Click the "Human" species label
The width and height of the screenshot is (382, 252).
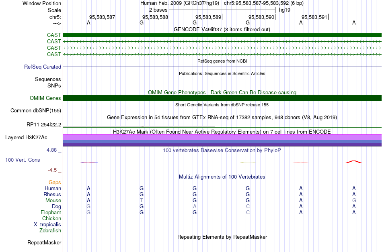point(53,188)
